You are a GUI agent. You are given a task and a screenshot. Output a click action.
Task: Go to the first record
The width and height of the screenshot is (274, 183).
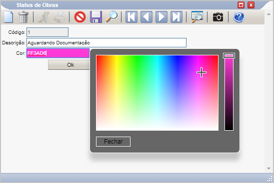(x=131, y=17)
